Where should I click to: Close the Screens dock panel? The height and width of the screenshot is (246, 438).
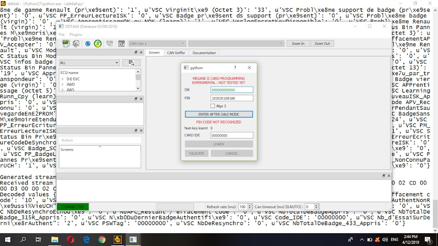141,131
